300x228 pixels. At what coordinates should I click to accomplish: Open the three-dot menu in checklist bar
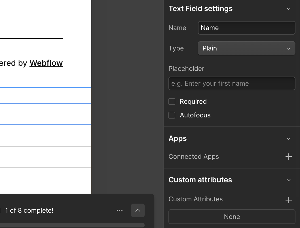(120, 210)
